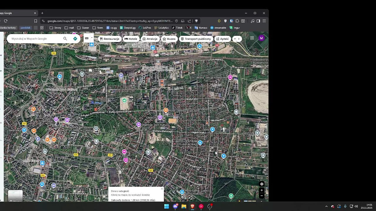Viewport: 376px width, 211px height.
Task: Open the map layers thumbnail
Action: tap(15, 196)
